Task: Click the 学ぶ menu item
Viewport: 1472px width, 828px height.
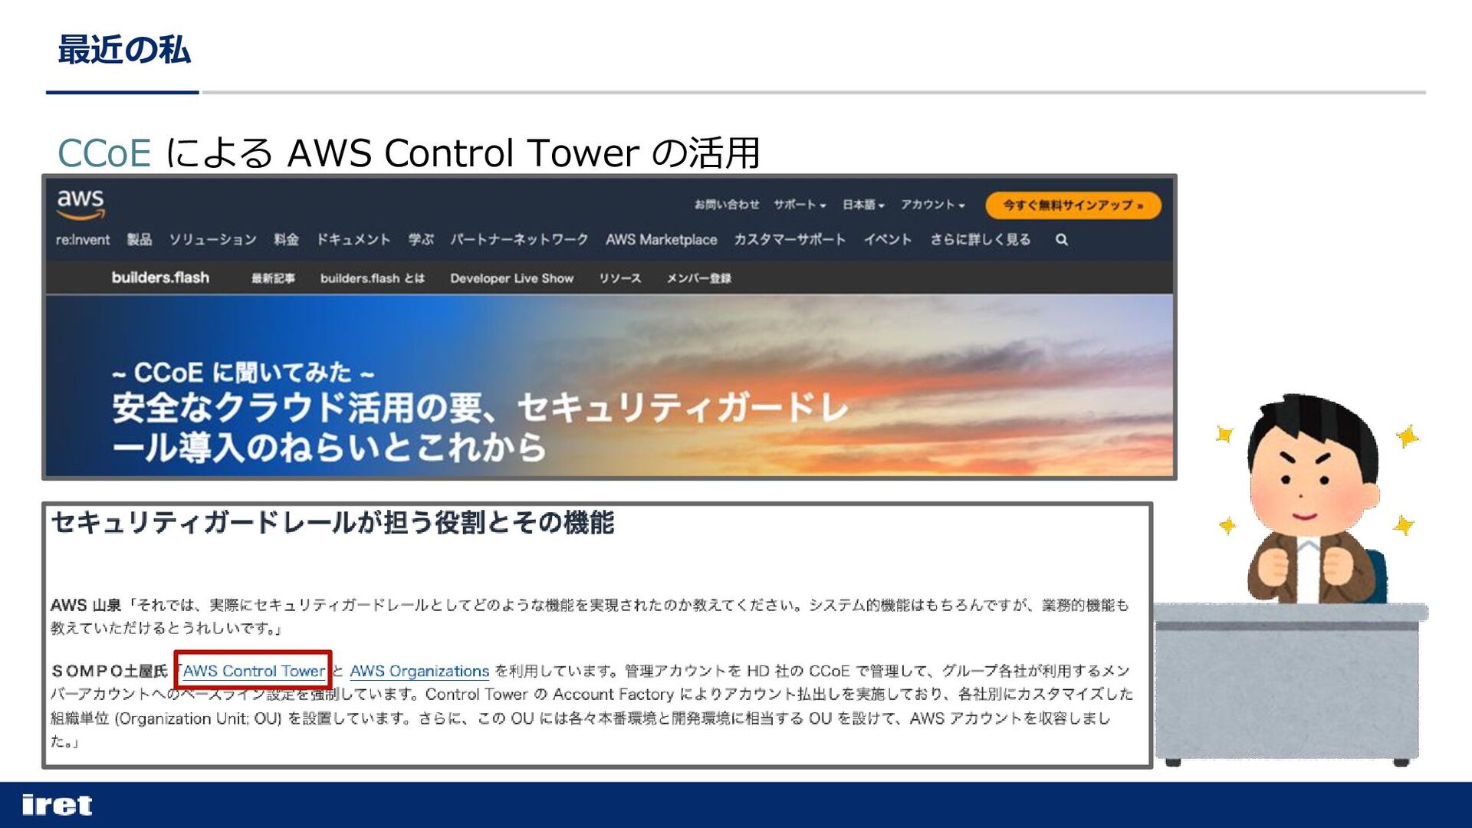Action: click(421, 240)
